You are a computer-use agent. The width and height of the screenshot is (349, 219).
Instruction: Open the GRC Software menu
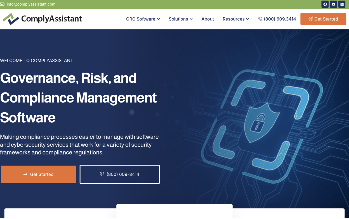tap(143, 19)
